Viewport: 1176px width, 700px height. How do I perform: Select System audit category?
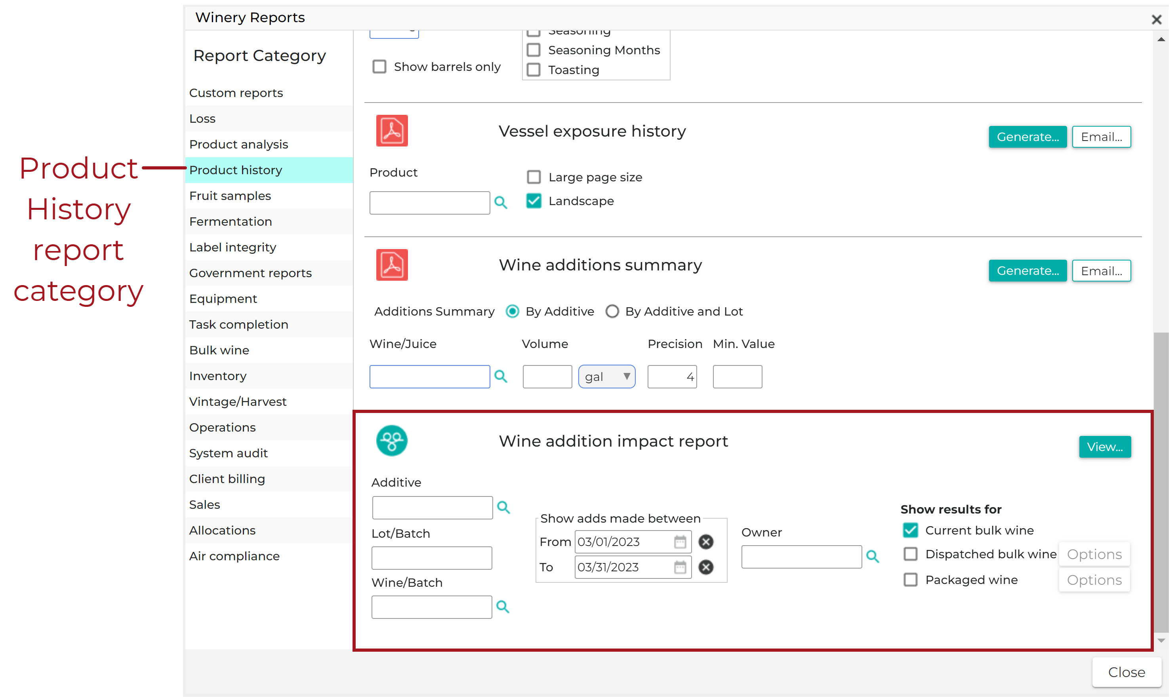tap(269, 454)
